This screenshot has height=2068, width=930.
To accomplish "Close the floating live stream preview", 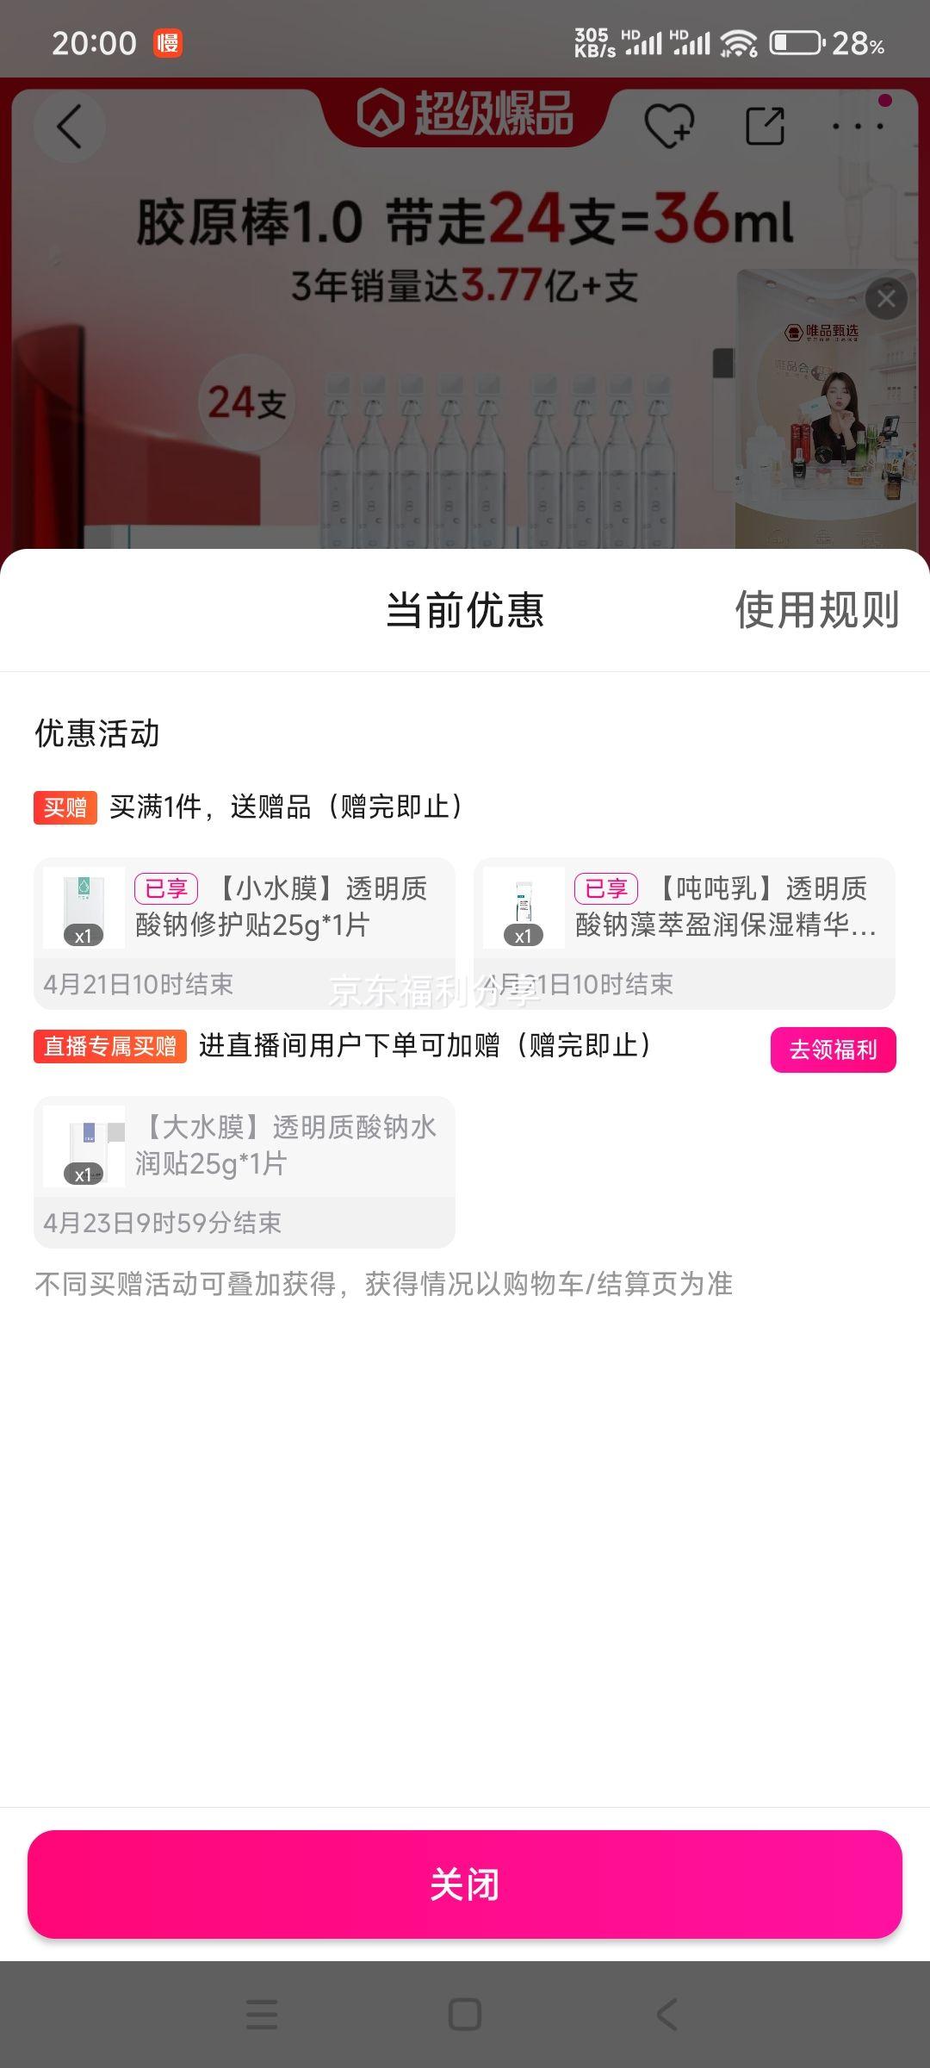I will click(x=886, y=299).
